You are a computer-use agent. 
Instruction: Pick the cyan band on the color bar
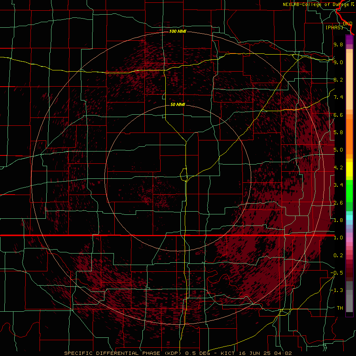(x=349, y=218)
